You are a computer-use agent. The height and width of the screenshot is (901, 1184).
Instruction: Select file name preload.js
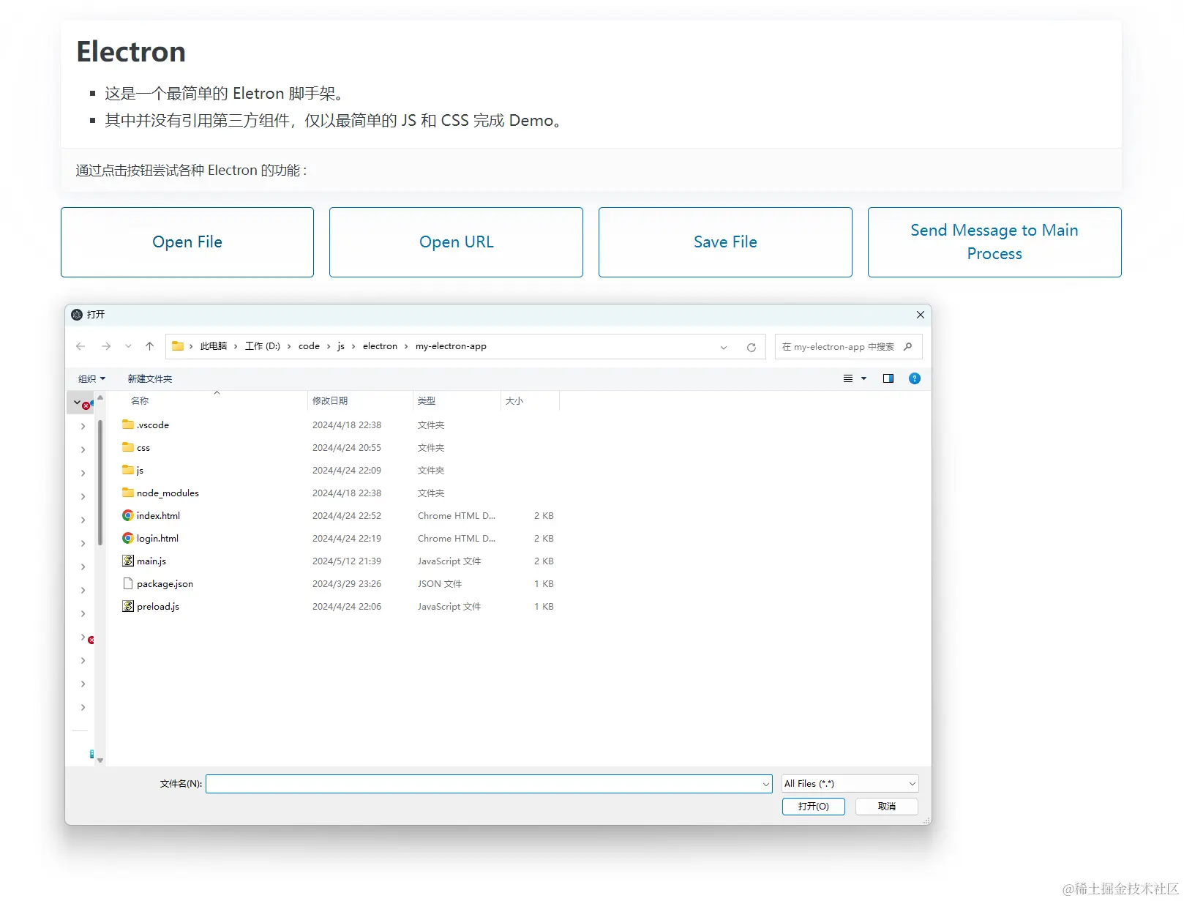158,606
